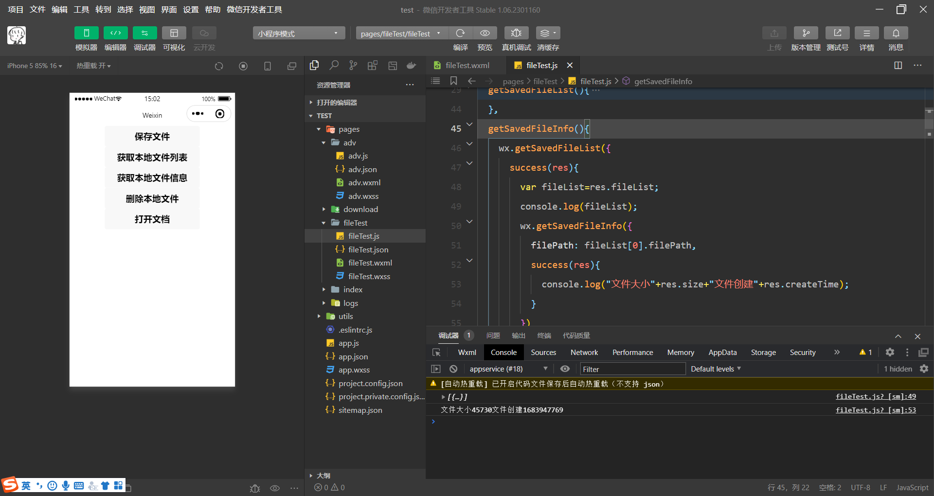Viewport: 934px width, 496px height.
Task: Open the source control branch icon
Action: coord(353,65)
